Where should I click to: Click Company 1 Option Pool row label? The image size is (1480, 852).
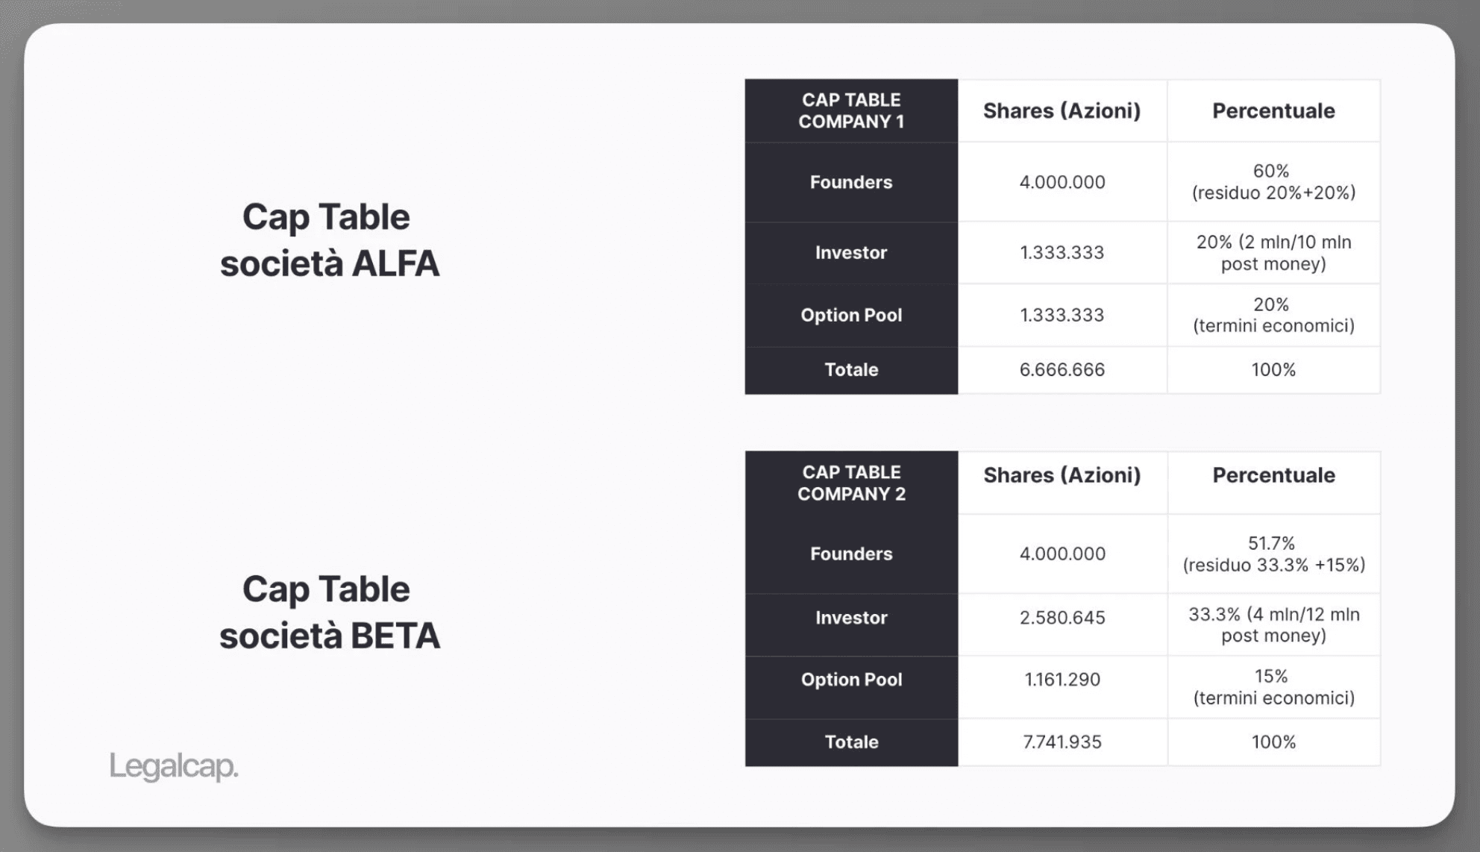click(850, 315)
